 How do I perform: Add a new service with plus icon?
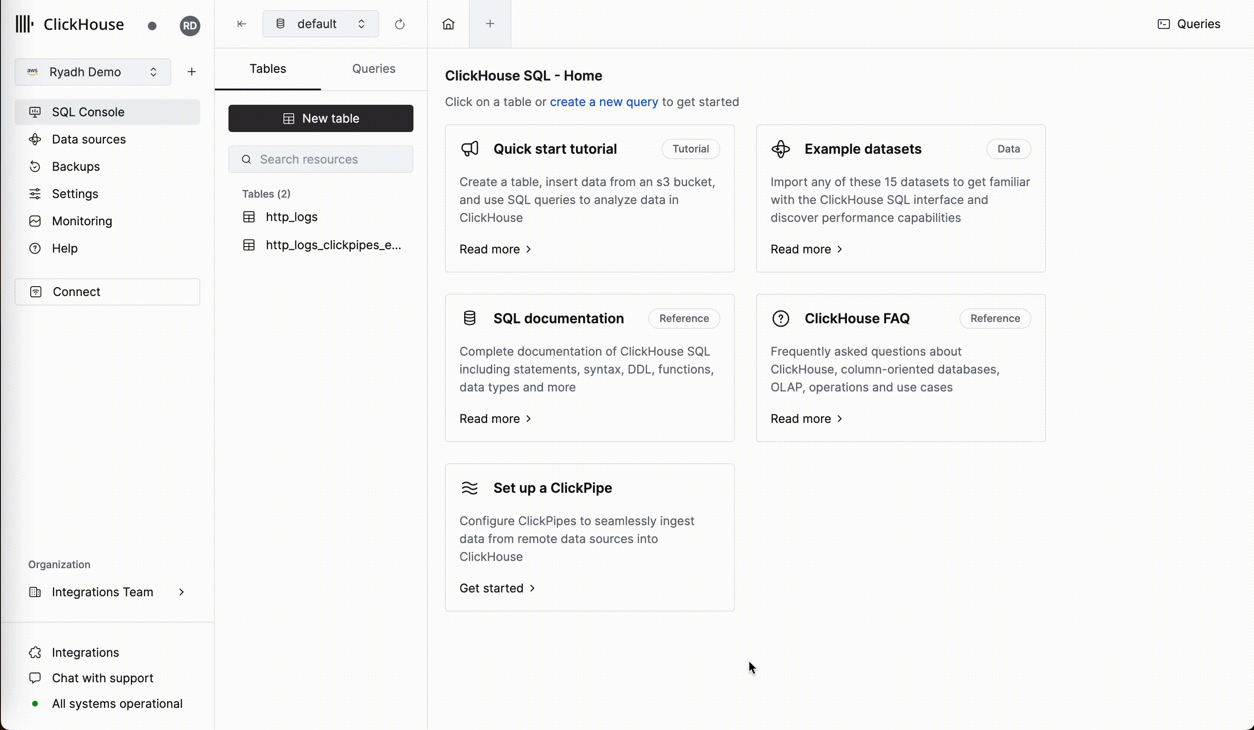(x=191, y=72)
